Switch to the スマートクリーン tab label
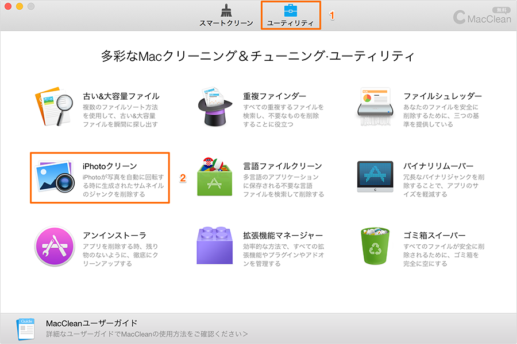 [x=226, y=24]
